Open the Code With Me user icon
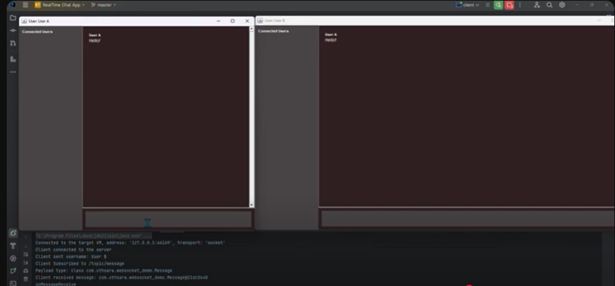The width and height of the screenshot is (615, 286). pos(537,5)
